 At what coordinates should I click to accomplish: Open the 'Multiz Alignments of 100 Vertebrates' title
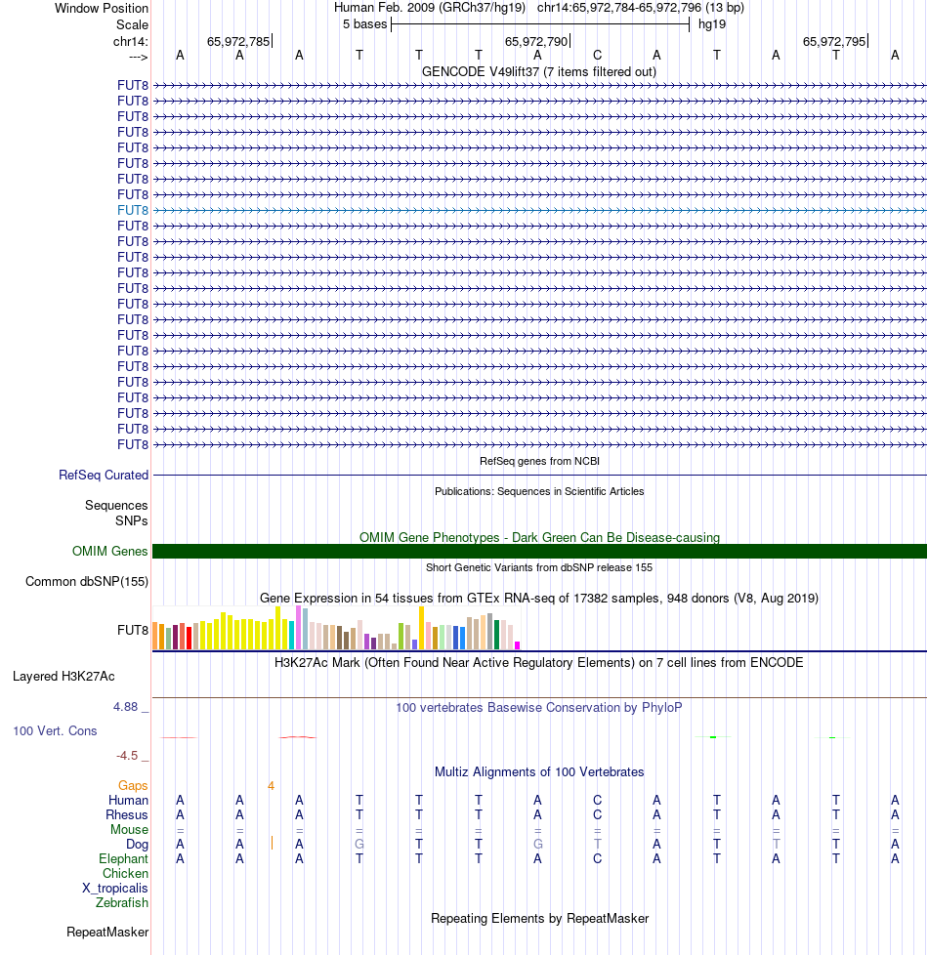point(539,772)
